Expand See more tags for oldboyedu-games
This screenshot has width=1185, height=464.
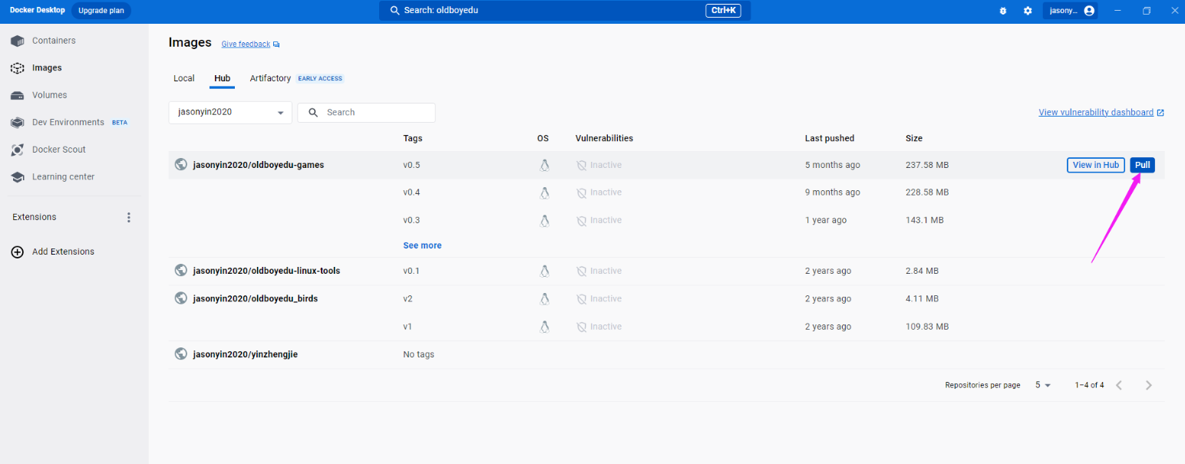click(422, 245)
